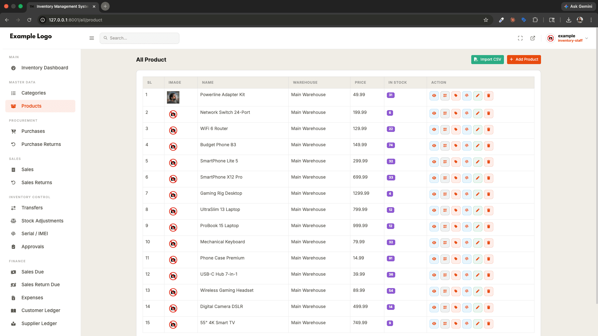The width and height of the screenshot is (598, 336).
Task: Edit Powerline Adapter Kit with pencil icon
Action: coord(477,96)
